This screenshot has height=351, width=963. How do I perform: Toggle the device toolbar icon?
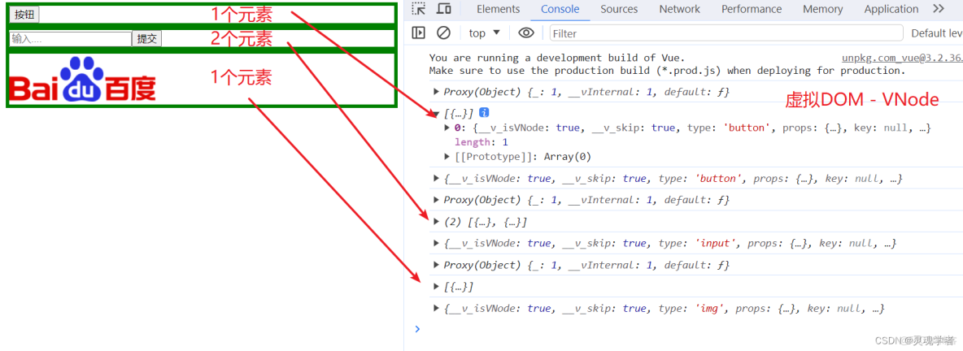444,9
